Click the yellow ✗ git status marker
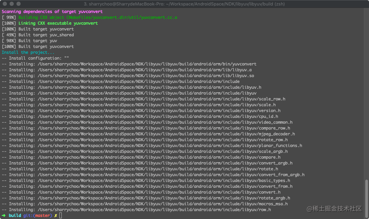The width and height of the screenshot is (369, 219). pyautogui.click(x=56, y=216)
